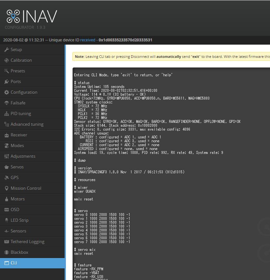Open the Receiver tab
The height and width of the screenshot is (280, 270).
[x=32, y=135]
